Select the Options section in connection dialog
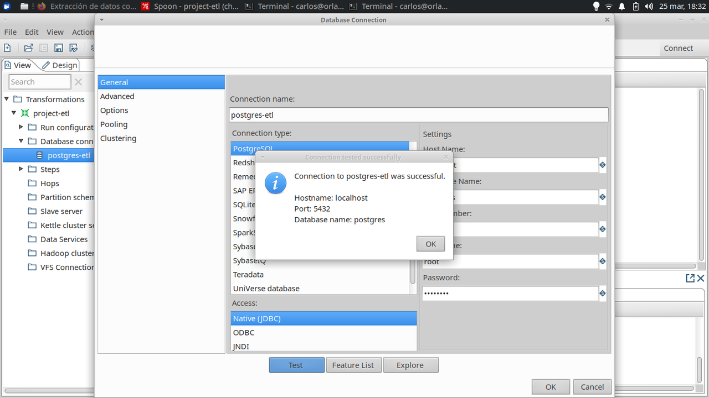The width and height of the screenshot is (709, 398). pyautogui.click(x=161, y=110)
